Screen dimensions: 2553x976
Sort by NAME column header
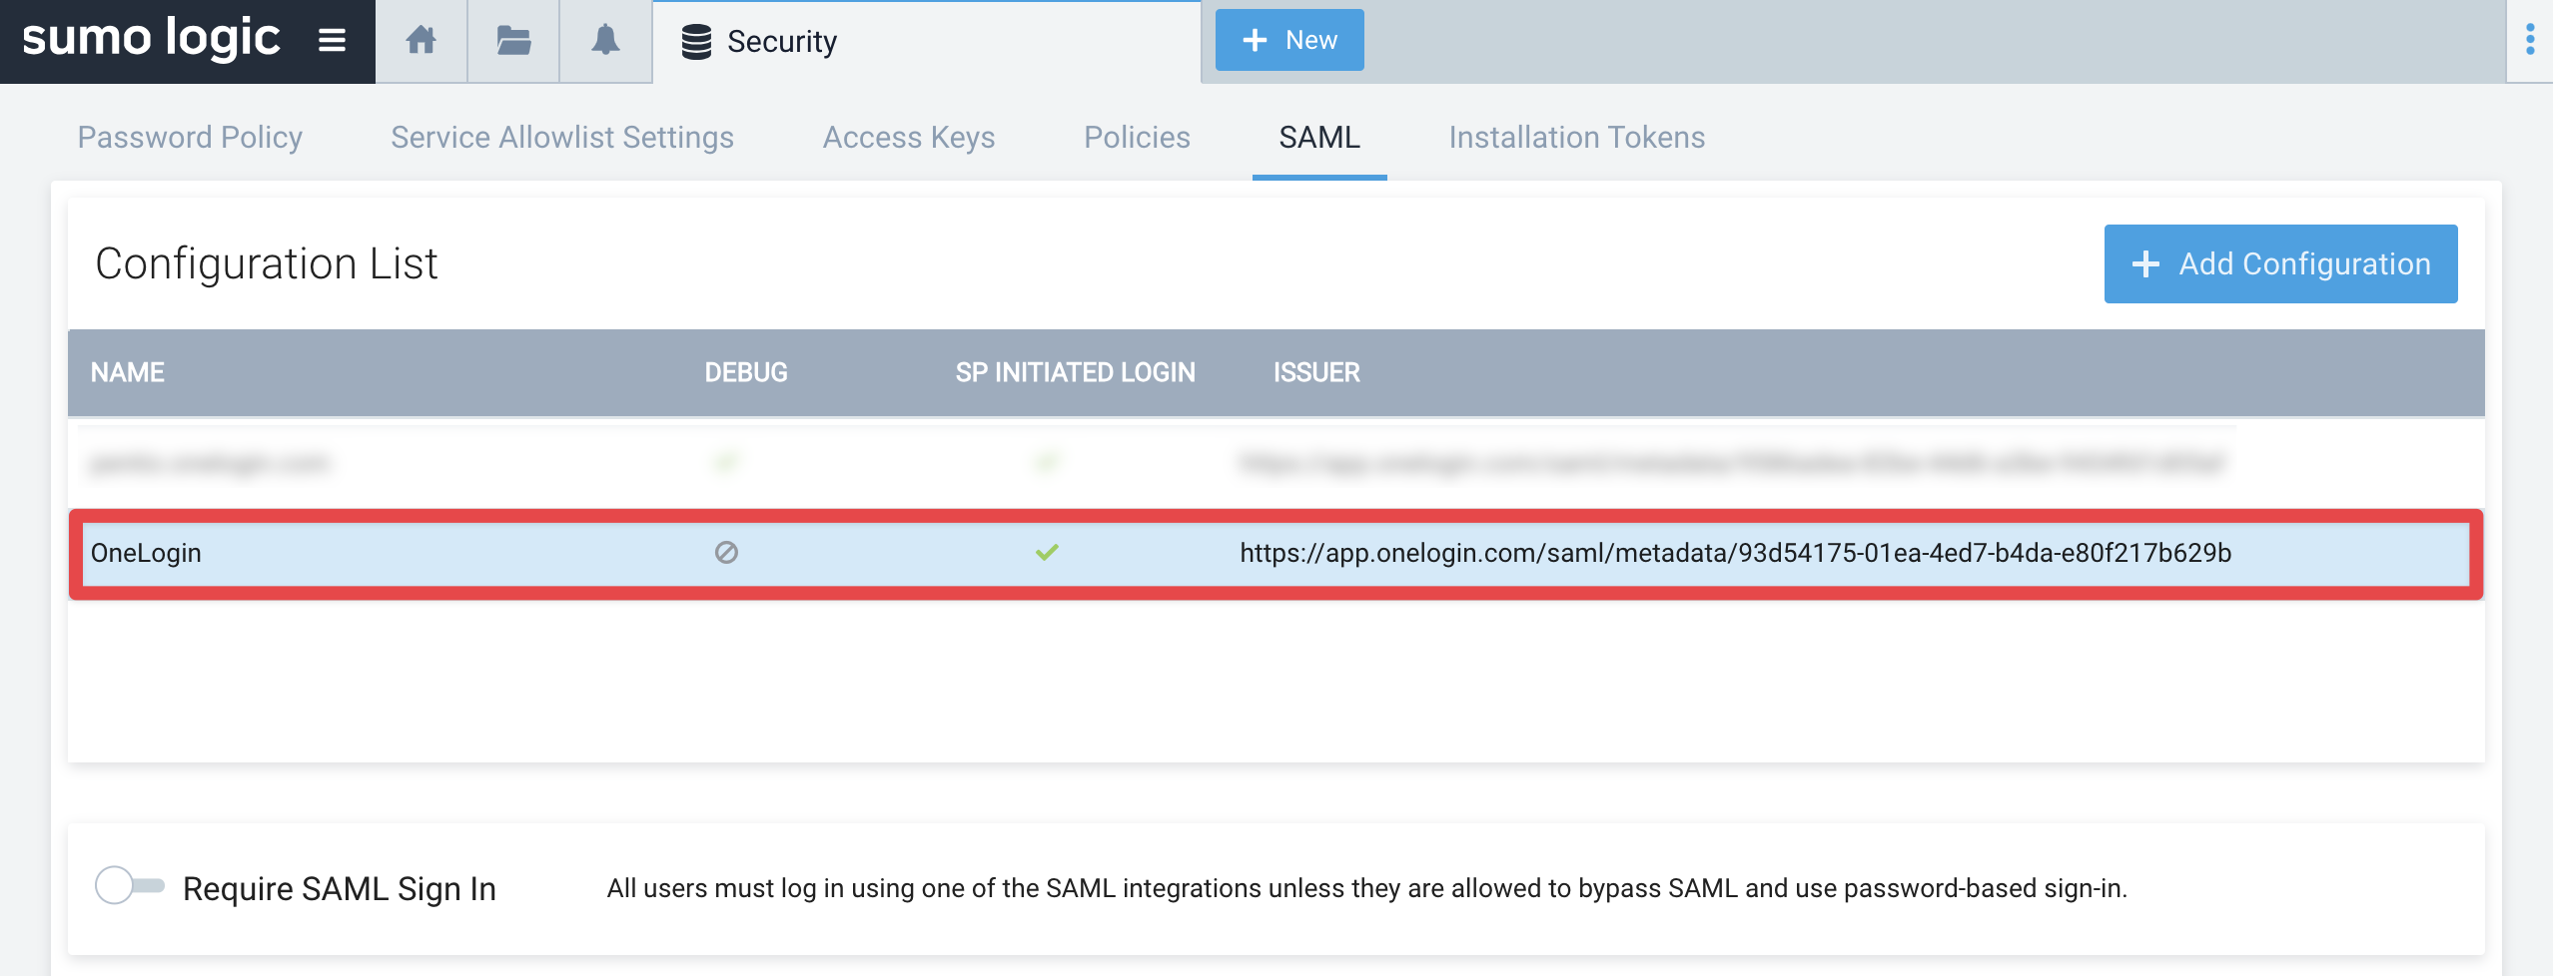[128, 372]
